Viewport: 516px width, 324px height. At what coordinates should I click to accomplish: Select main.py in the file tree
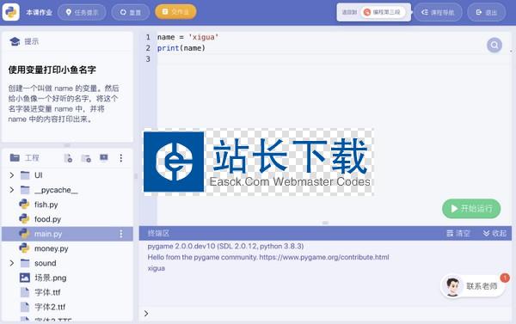coord(67,234)
